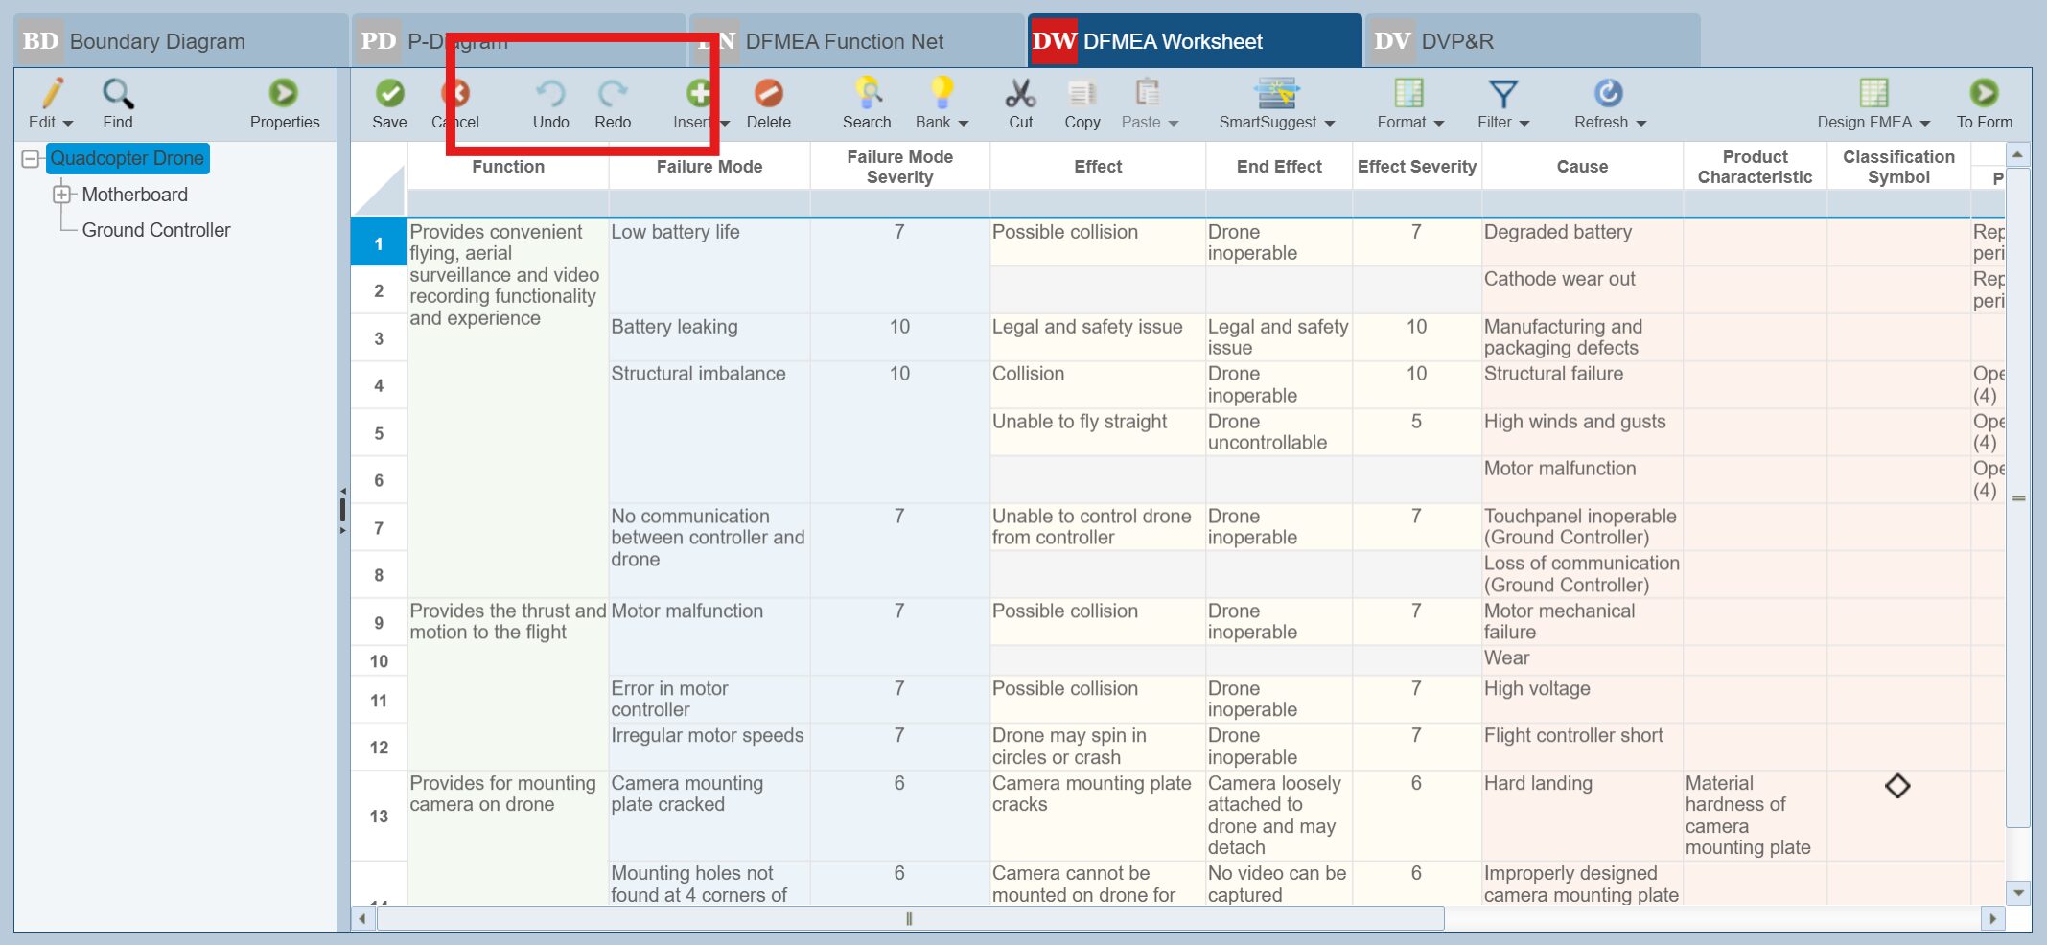
Task: Open the Properties panel icon
Action: [x=284, y=94]
